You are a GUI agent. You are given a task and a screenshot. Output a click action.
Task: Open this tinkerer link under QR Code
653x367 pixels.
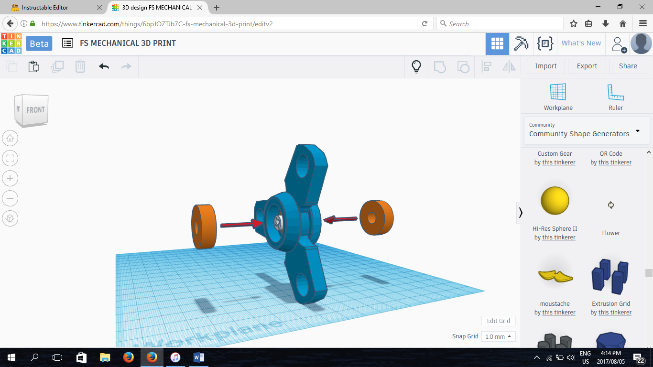coord(615,162)
